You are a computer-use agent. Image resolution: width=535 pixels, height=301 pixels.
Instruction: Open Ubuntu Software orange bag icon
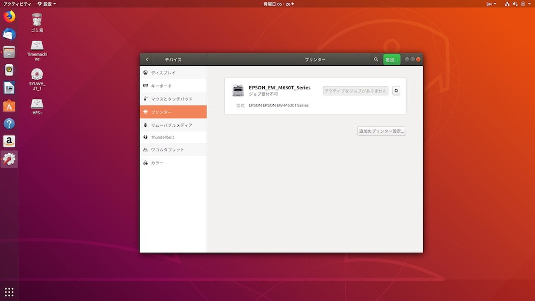9,106
